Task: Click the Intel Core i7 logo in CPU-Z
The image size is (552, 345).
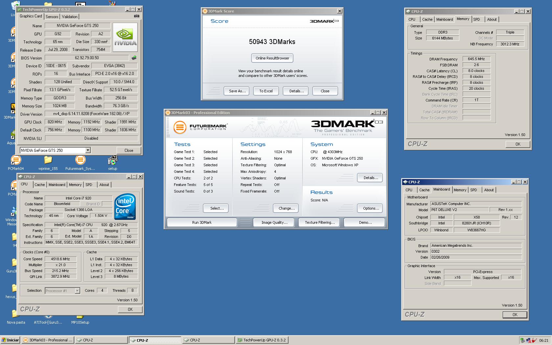Action: click(x=125, y=206)
